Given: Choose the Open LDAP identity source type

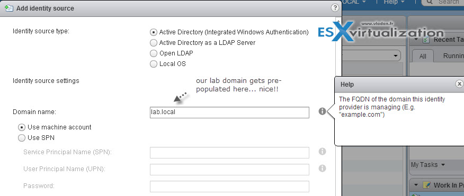Looking at the screenshot, I should [153, 53].
